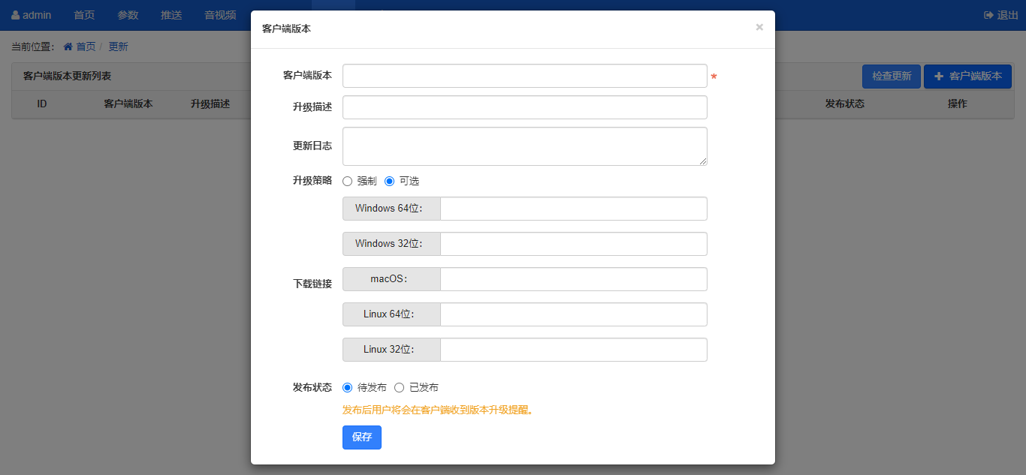This screenshot has width=1026, height=475.
Task: Focus the Windows 64位 download link field
Action: tap(573, 209)
